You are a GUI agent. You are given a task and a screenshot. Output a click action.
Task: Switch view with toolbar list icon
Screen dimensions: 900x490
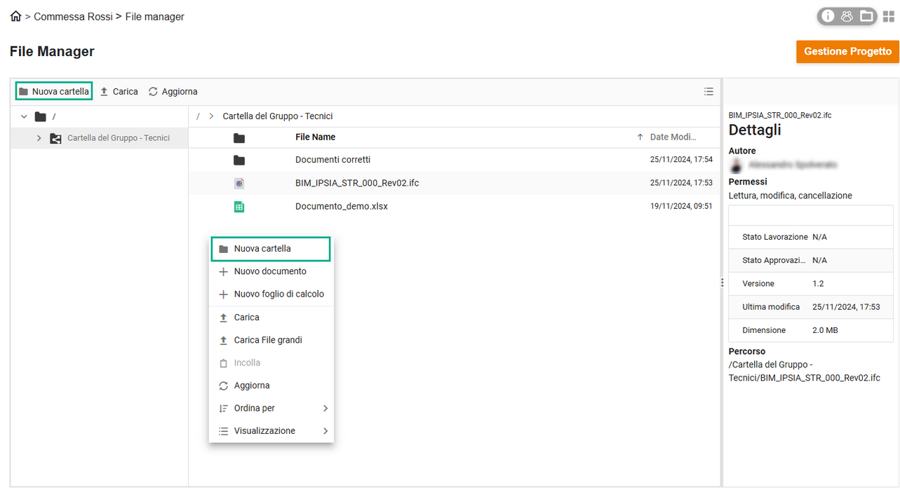click(708, 92)
